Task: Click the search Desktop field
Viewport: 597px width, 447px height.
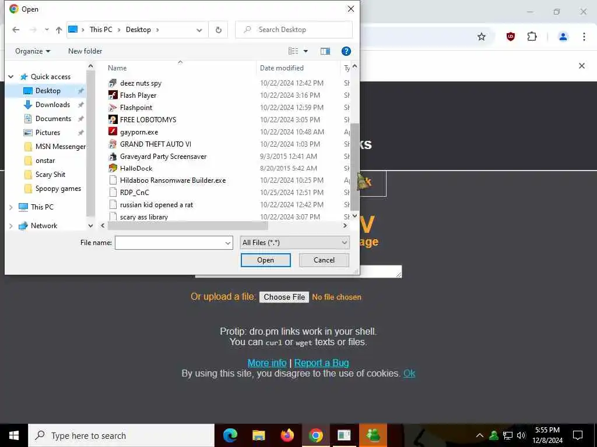Action: (294, 30)
